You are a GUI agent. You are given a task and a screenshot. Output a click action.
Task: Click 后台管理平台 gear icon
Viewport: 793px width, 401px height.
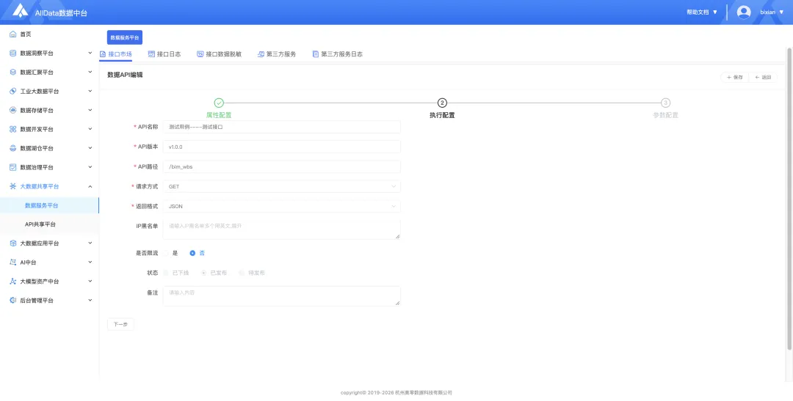pyautogui.click(x=13, y=301)
